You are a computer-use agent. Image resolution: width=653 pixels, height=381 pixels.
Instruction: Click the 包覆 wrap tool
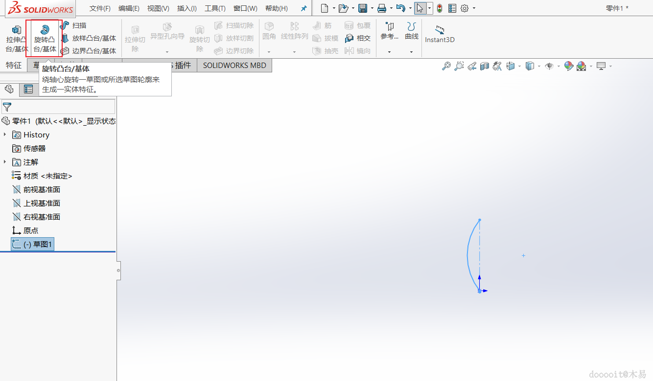(358, 25)
